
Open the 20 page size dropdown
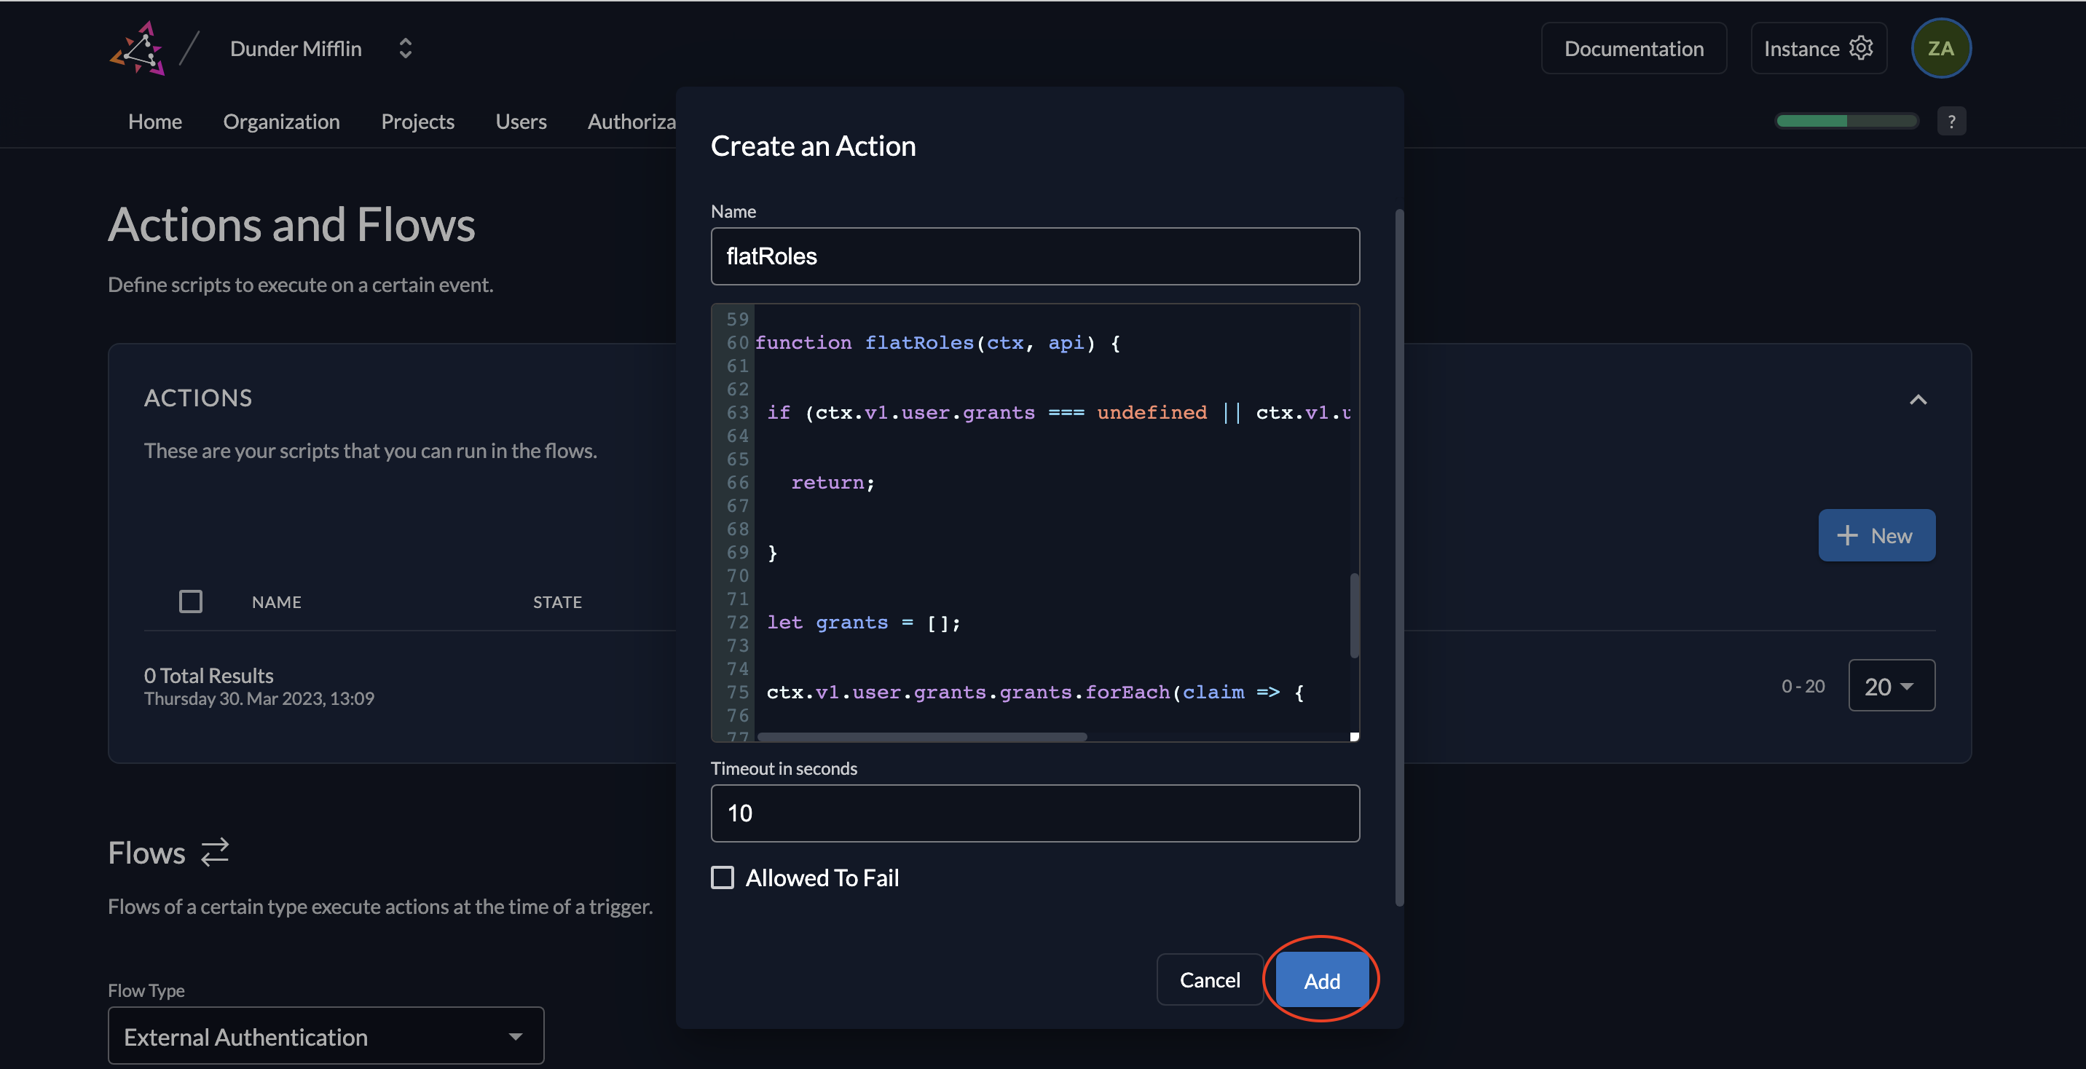point(1891,686)
